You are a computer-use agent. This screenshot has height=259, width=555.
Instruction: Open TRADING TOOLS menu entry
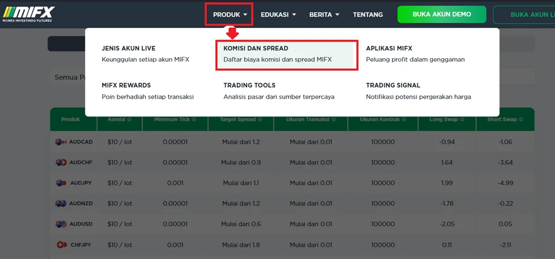(279, 91)
